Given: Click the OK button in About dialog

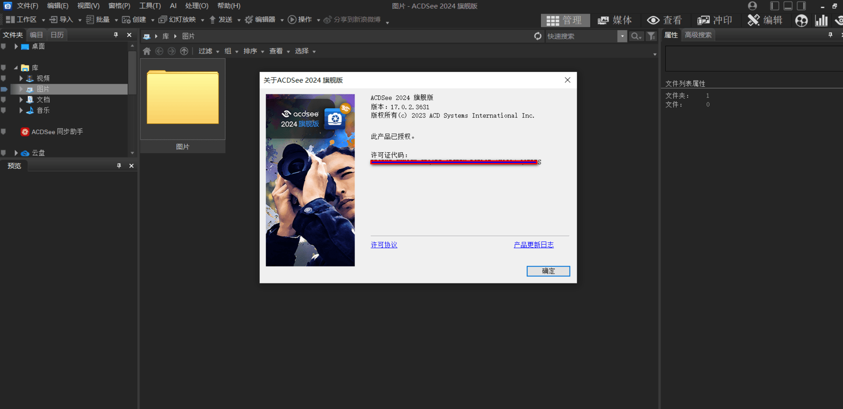Looking at the screenshot, I should (548, 271).
